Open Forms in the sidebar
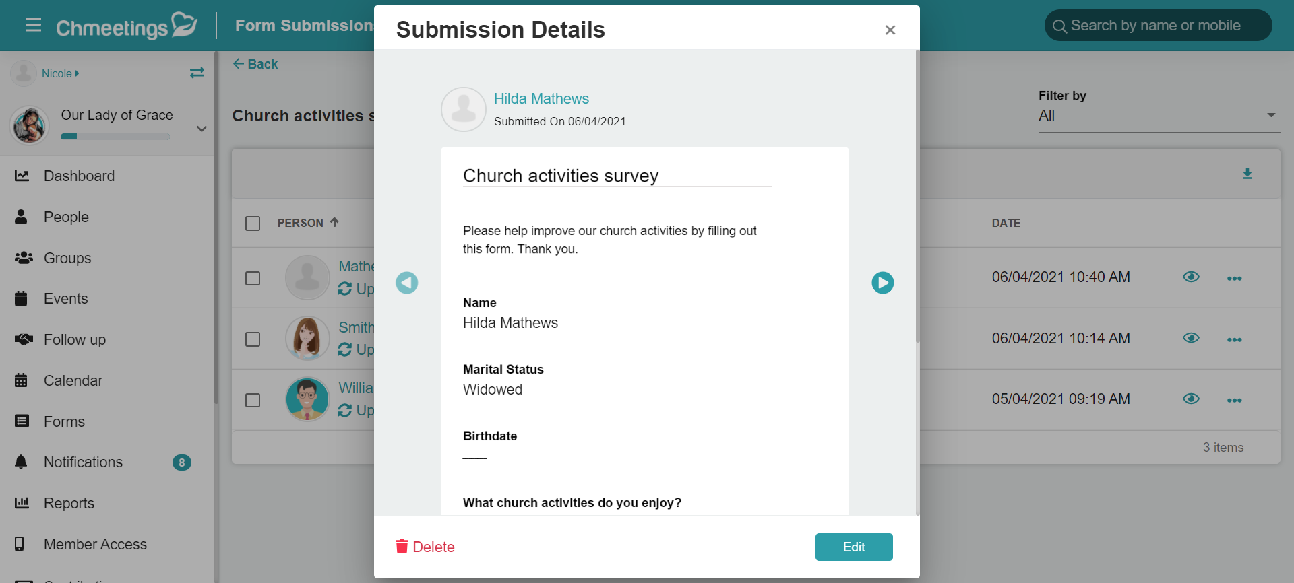This screenshot has height=583, width=1294. (64, 422)
